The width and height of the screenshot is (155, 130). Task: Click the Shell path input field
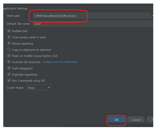point(92,16)
